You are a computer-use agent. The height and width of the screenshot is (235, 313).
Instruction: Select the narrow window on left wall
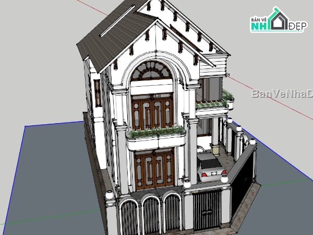tap(98, 93)
